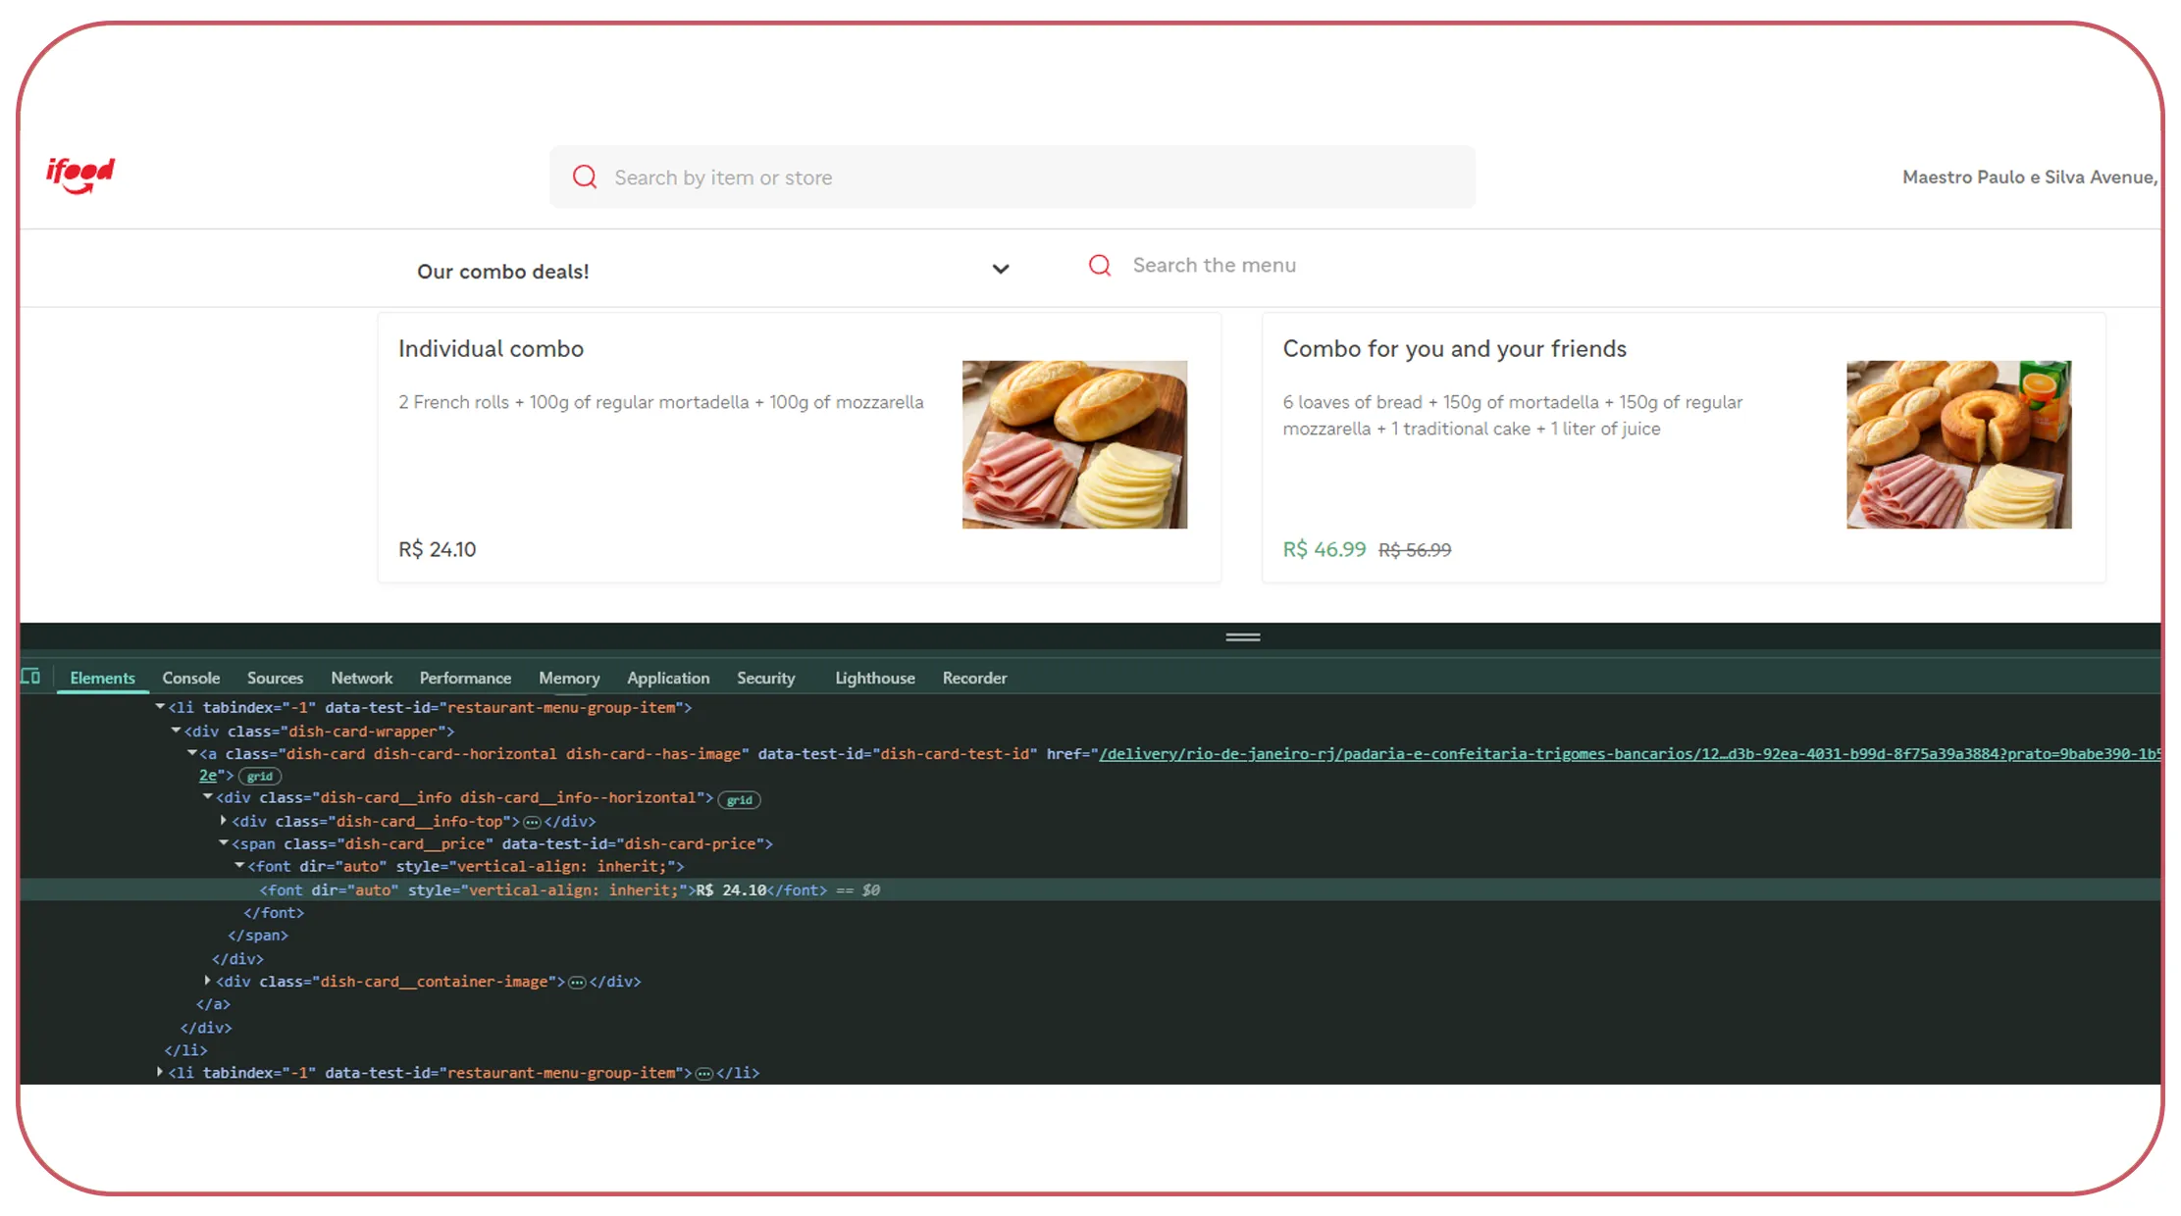Click the closing </font> tag line

[x=274, y=913]
